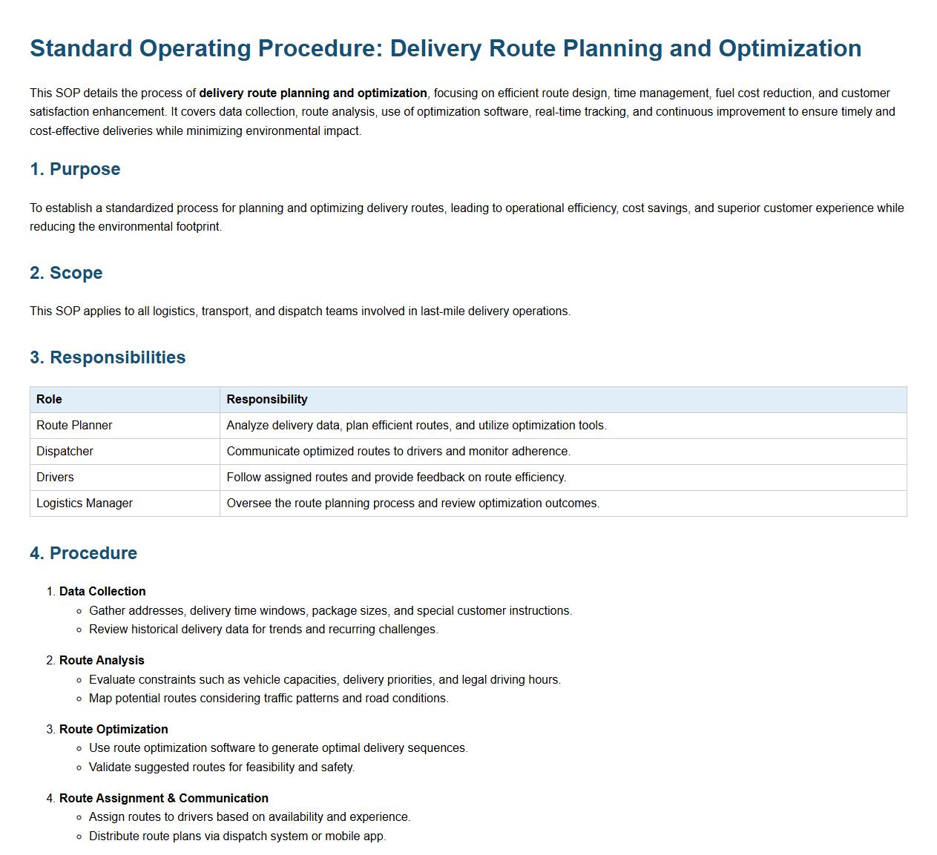Select the 'Route Planner' table cell
937x855 pixels.
(74, 426)
